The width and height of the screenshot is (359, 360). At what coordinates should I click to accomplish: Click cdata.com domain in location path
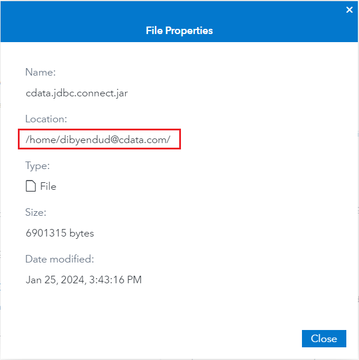pyautogui.click(x=143, y=140)
